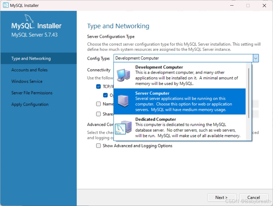Screen dimensions: 273x206
Task: Click the Cancel button
Action: (254, 197)
